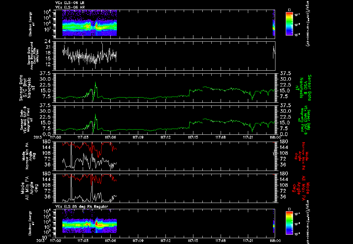This screenshot has width=353, height=244.
Task: Click the EI color bar beside 85 deg PA panel
Action: click(x=290, y=223)
